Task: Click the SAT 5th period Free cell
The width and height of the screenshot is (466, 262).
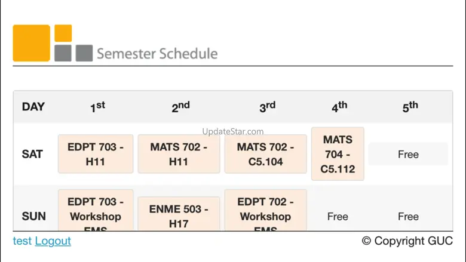Action: coord(408,154)
